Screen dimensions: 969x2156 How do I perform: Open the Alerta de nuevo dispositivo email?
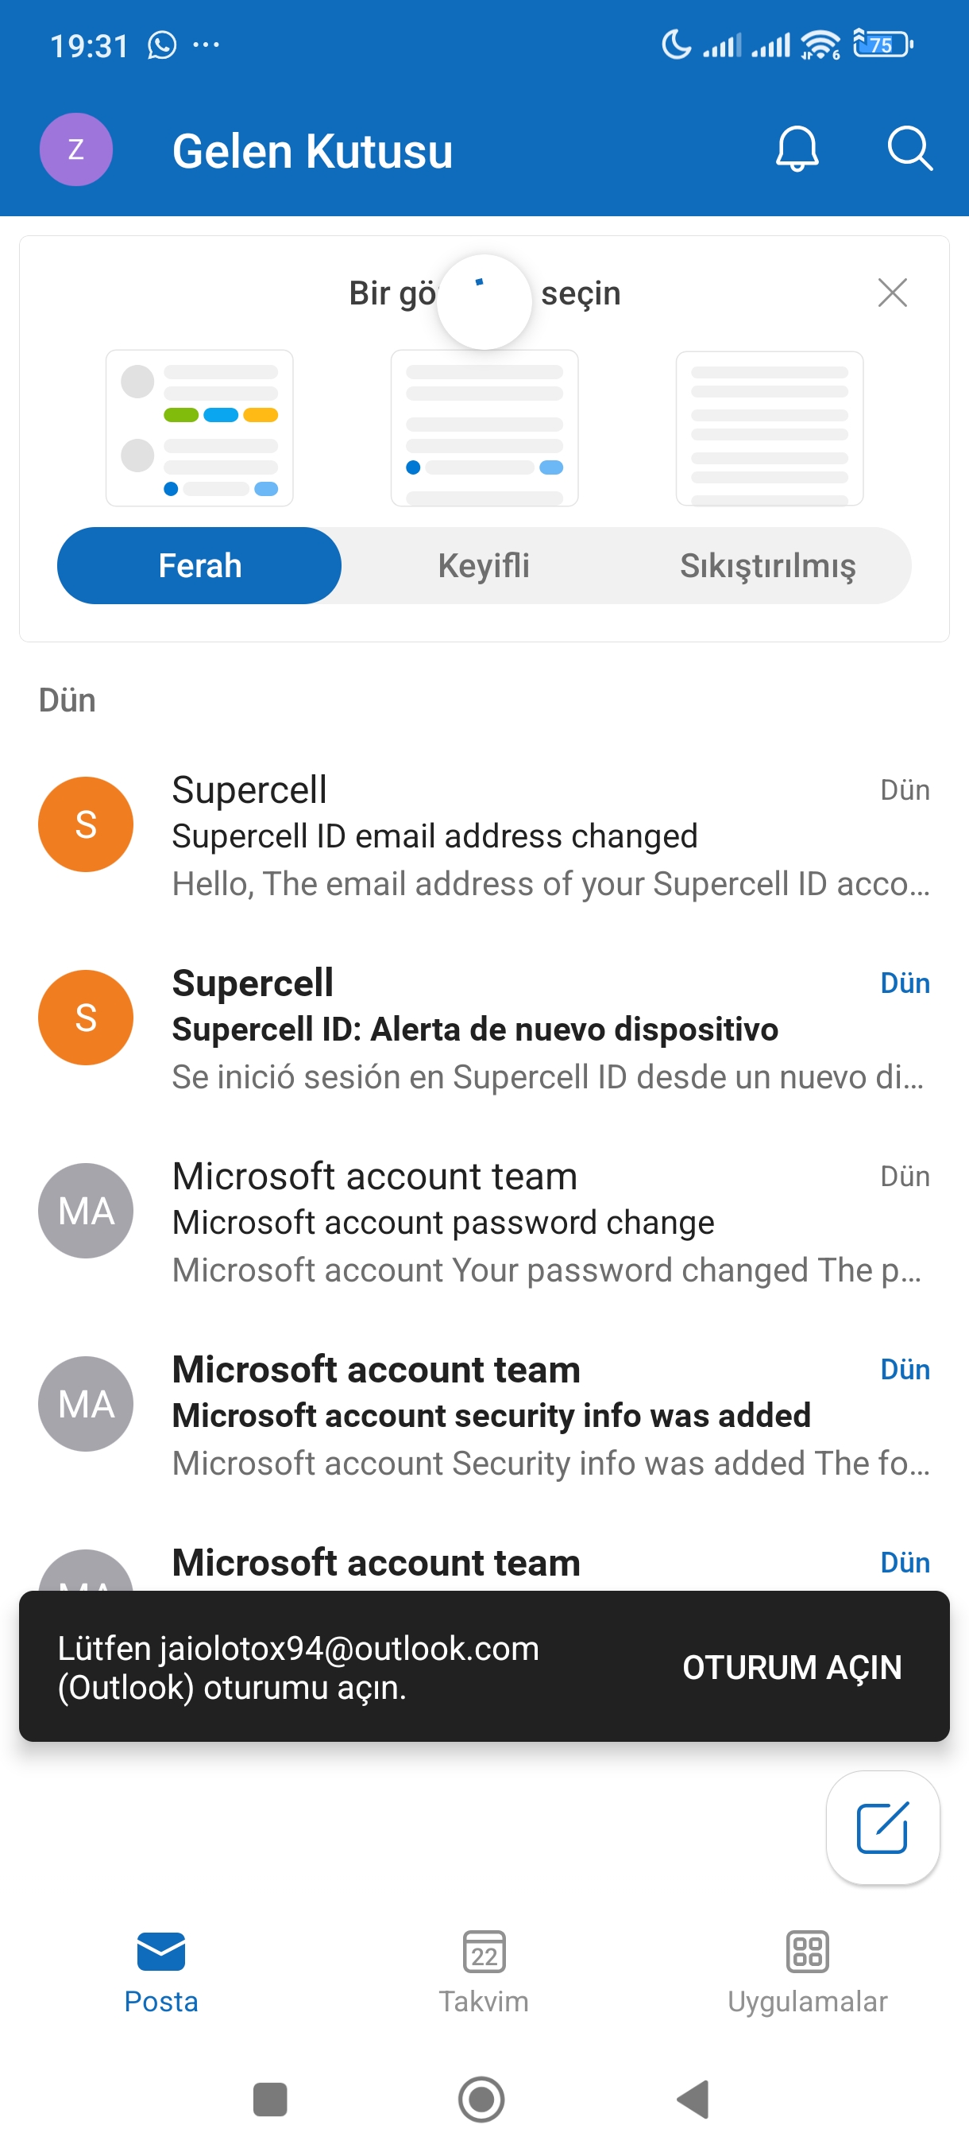(484, 1030)
